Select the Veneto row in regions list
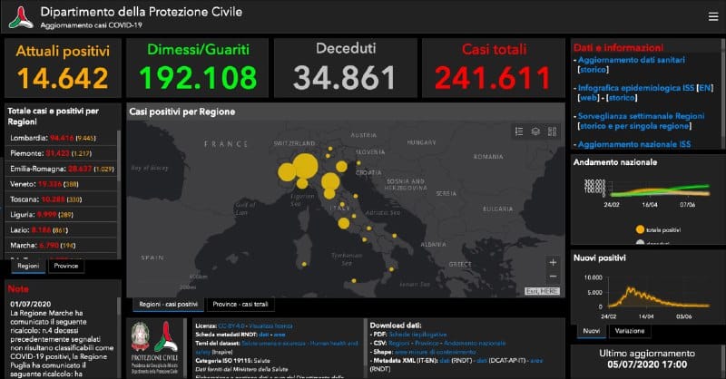This screenshot has height=379, width=726. coord(61,184)
